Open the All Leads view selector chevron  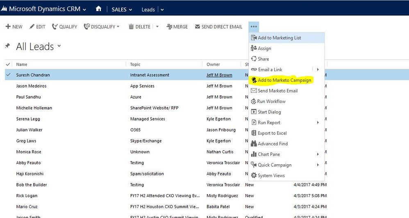[x=59, y=46]
